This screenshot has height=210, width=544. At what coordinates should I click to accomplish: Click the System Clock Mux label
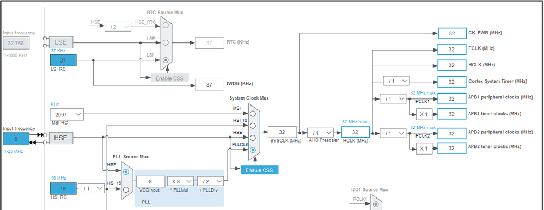coord(249,98)
